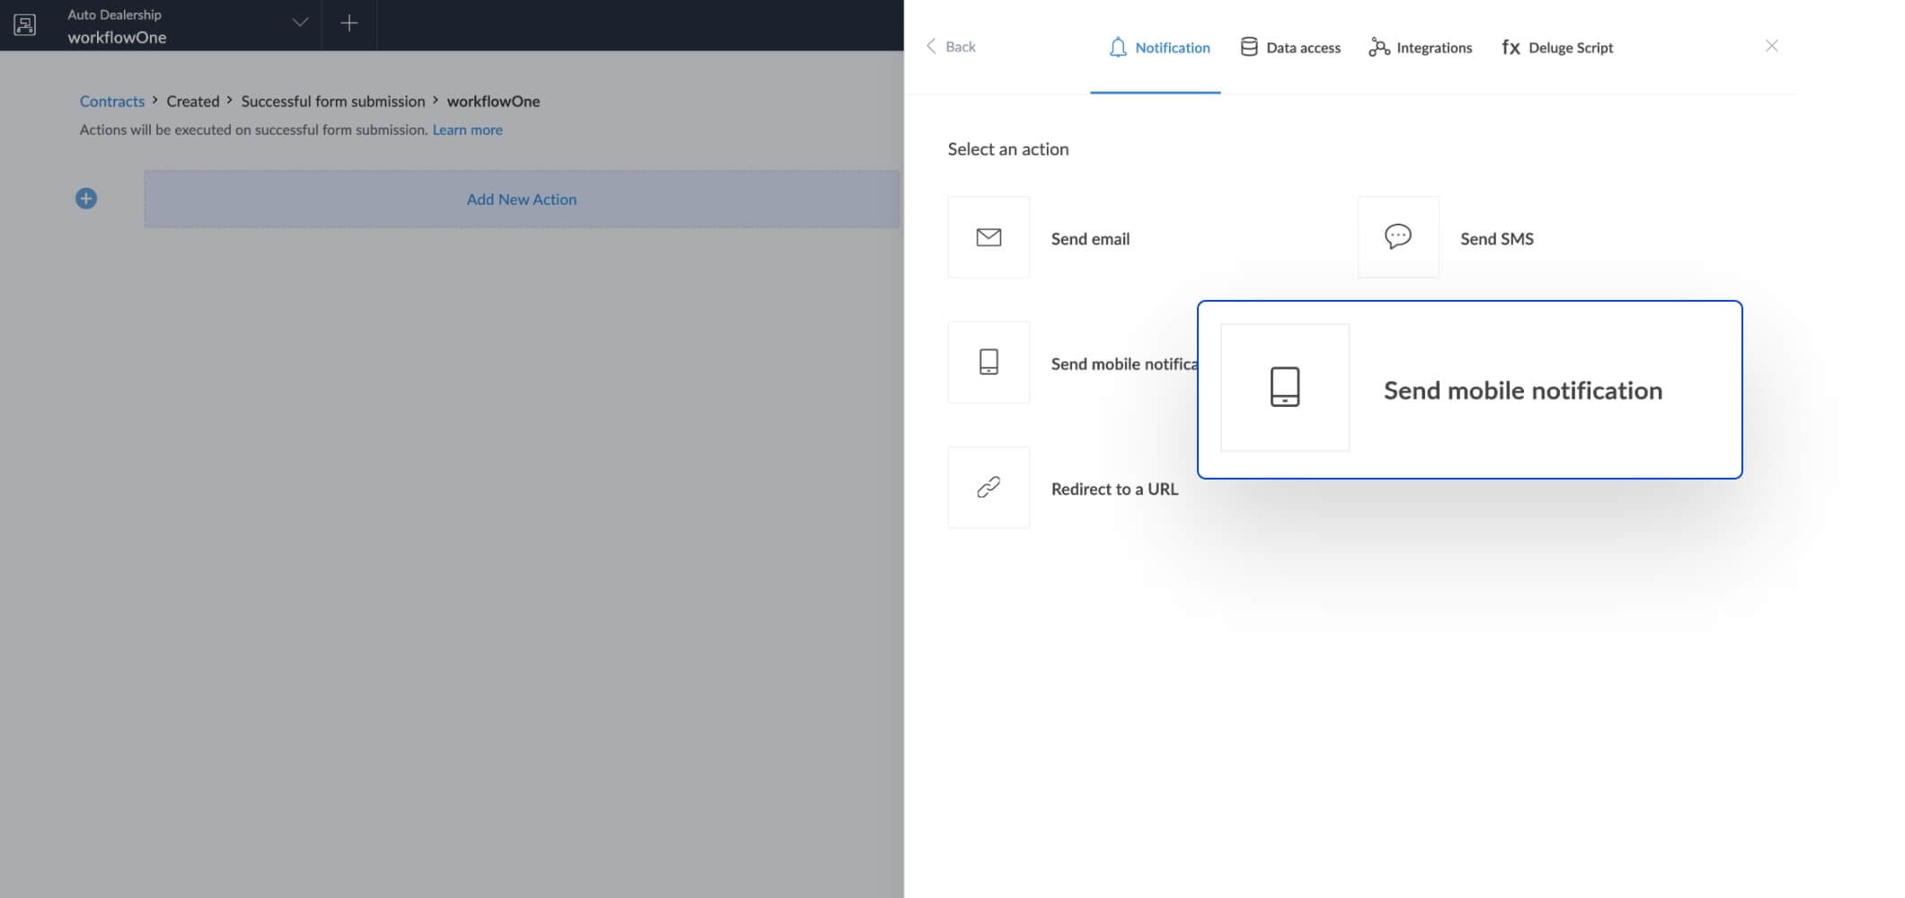Switch to the Data access tab

tap(1290, 48)
